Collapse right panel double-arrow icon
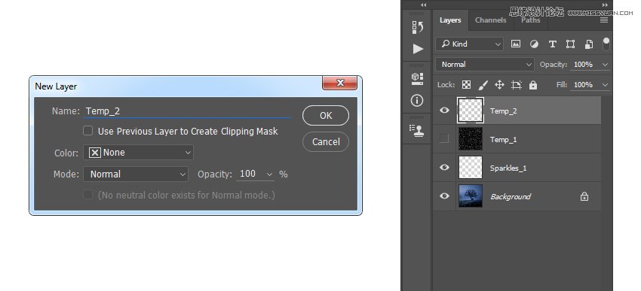Screen dimensions: 641x291 click(x=605, y=5)
